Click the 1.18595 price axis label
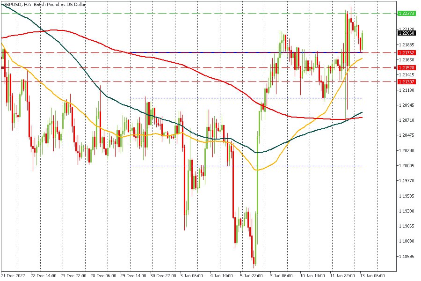 (x=406, y=257)
